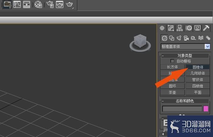This screenshot has height=137, width=213.
Task: Select the Systems gears icon
Action: (x=208, y=38)
